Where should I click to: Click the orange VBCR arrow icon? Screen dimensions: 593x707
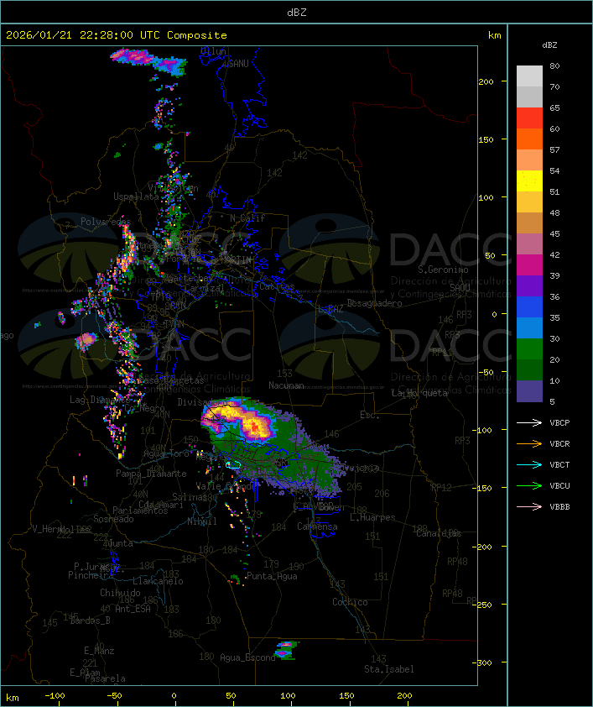click(x=529, y=443)
